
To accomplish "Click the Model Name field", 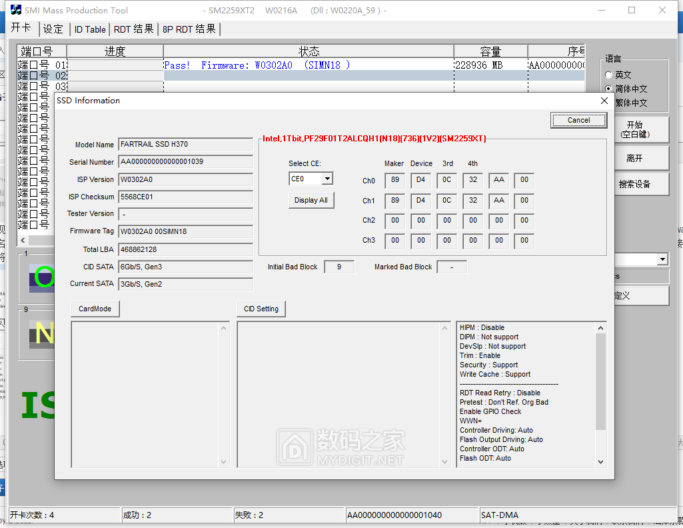I will click(185, 145).
